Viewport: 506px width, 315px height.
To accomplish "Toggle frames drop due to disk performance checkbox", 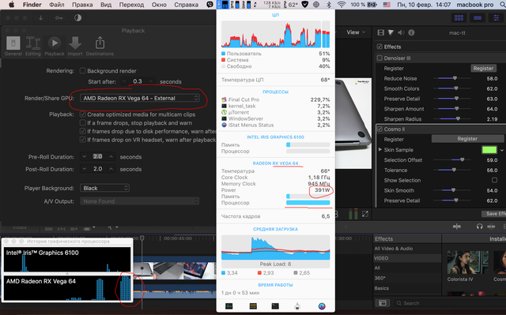I will click(x=82, y=131).
